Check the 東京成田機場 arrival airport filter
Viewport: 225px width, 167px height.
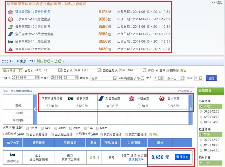click(x=101, y=135)
